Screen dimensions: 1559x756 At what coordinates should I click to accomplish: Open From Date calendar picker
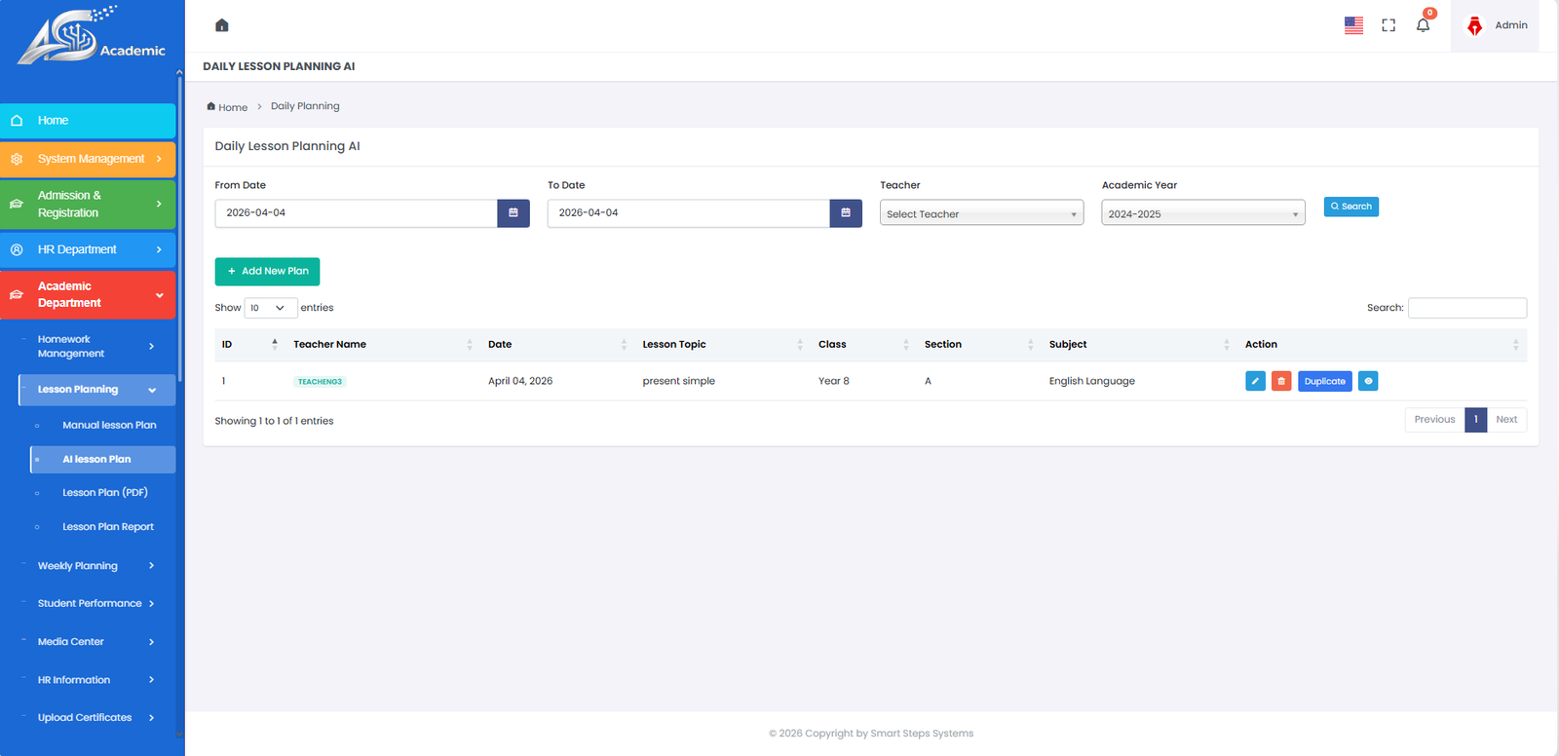click(513, 213)
